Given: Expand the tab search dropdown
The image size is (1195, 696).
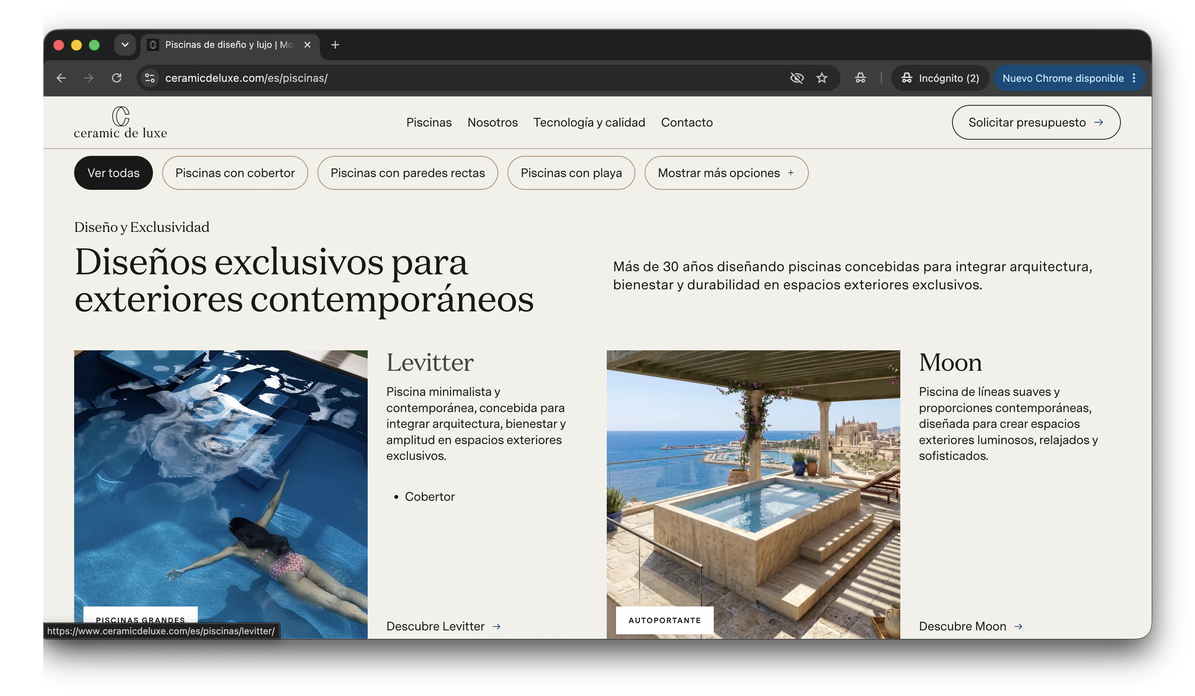Looking at the screenshot, I should click(x=125, y=44).
